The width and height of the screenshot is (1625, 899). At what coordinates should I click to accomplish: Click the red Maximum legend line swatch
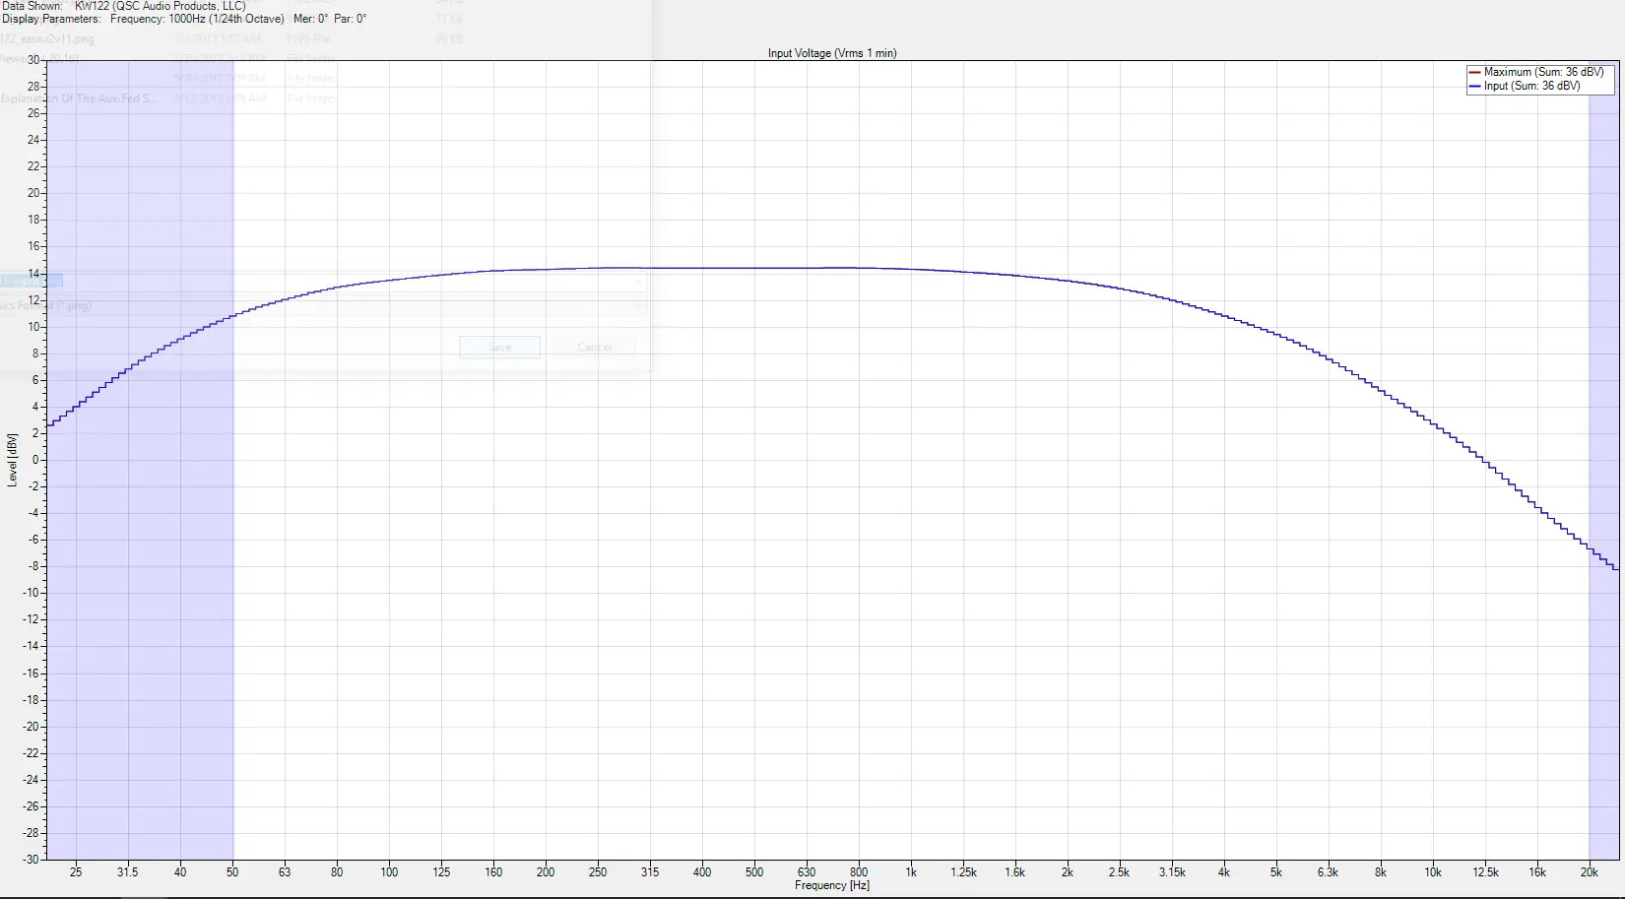tap(1474, 72)
